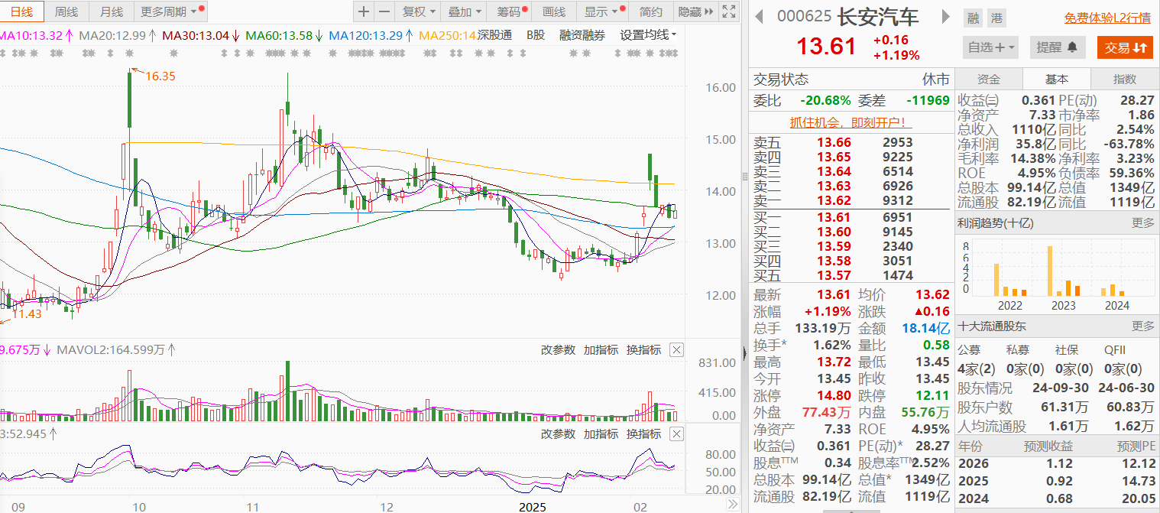Select the 指数 tab
This screenshot has height=513, width=1160.
pos(1125,79)
